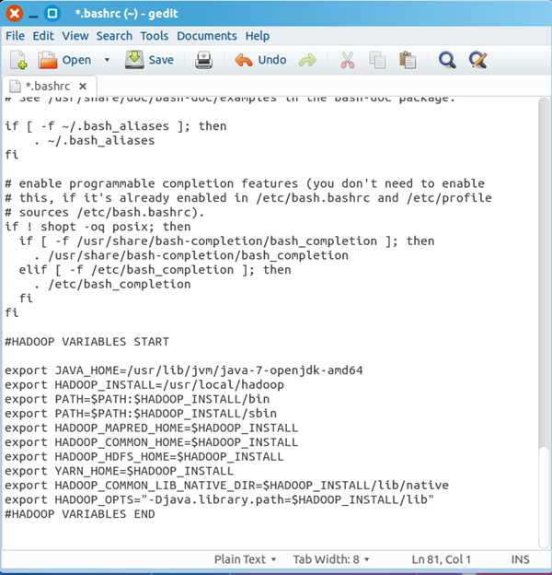The image size is (552, 575).
Task: Click the 'export YARN_HOME' line
Action: coord(120,471)
